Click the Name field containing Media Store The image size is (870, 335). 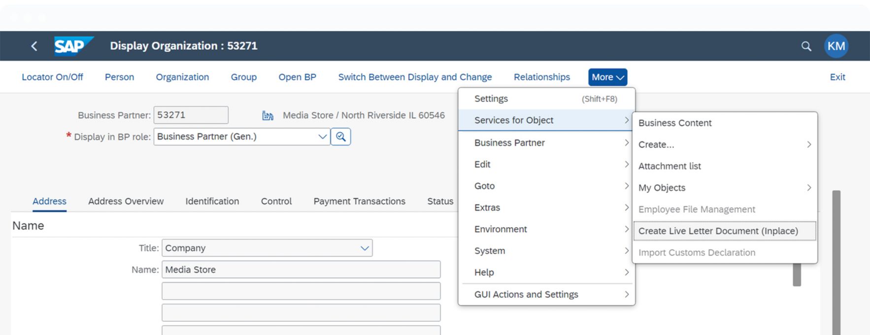[301, 269]
